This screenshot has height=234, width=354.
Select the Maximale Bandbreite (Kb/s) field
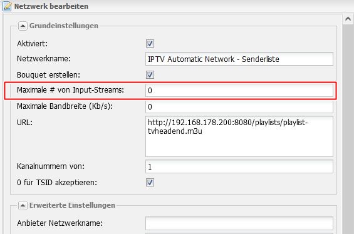[239, 106]
